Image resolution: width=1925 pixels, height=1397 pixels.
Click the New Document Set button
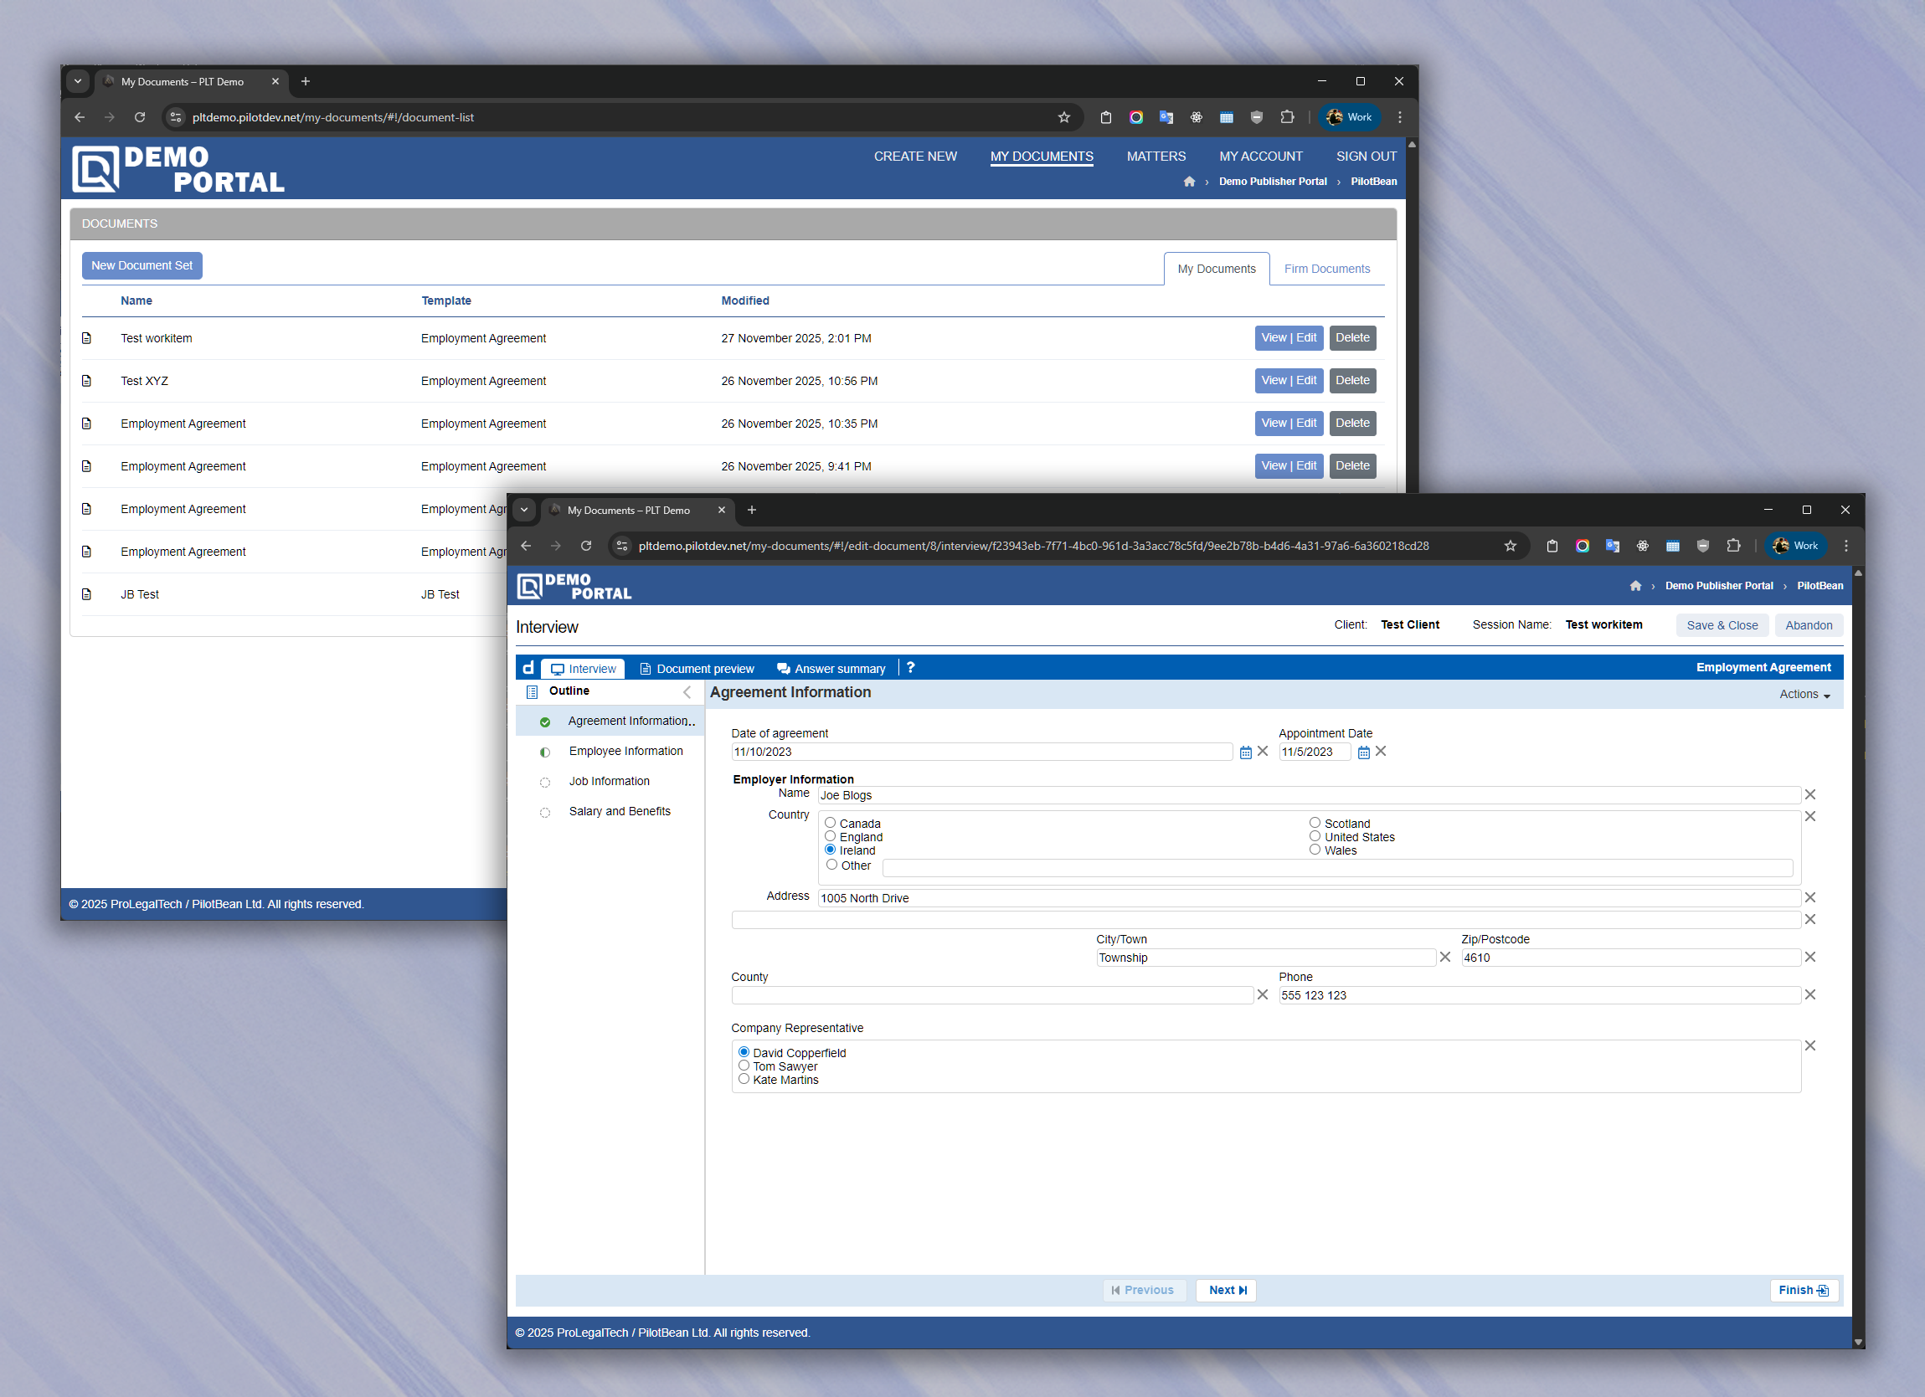[x=142, y=265]
